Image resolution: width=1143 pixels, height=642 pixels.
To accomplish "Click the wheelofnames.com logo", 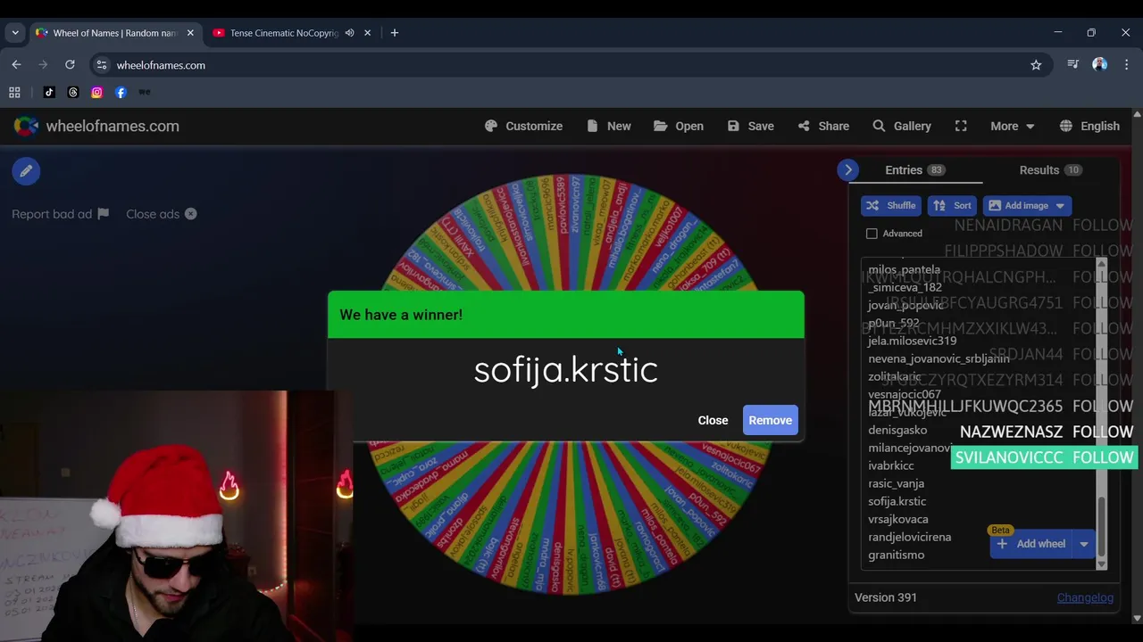I will click(x=96, y=126).
